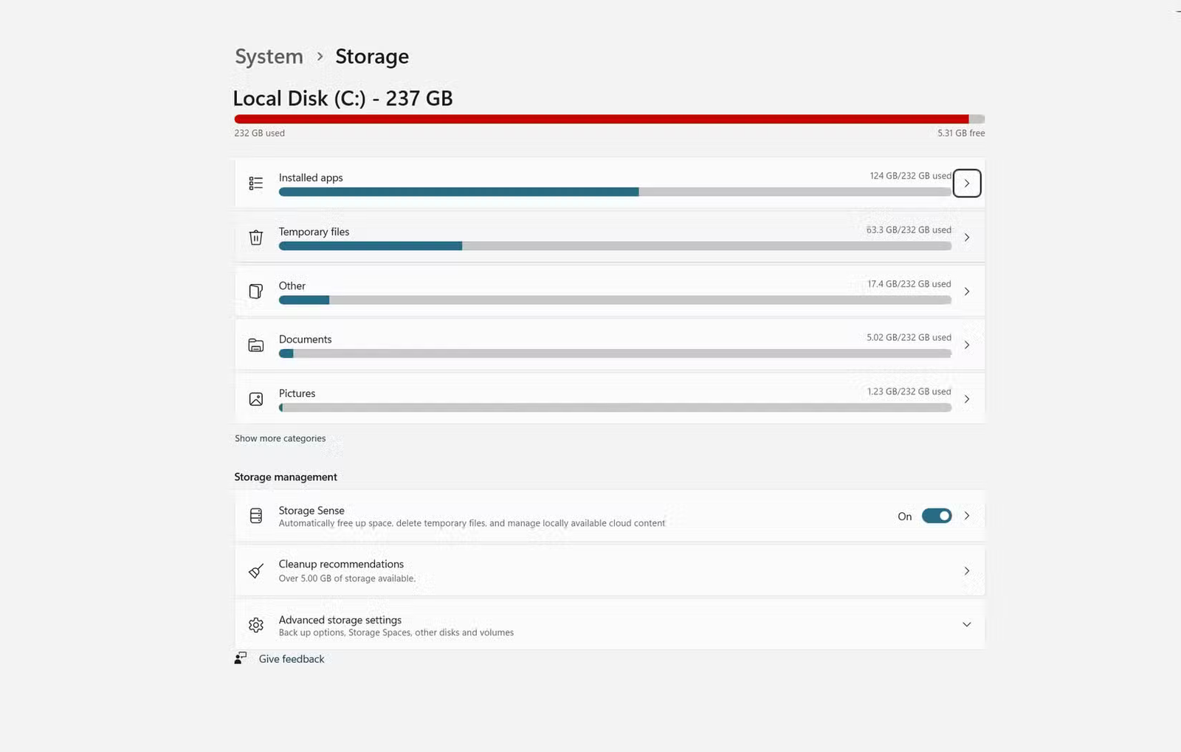Open Installed apps details with the chevron

click(967, 183)
